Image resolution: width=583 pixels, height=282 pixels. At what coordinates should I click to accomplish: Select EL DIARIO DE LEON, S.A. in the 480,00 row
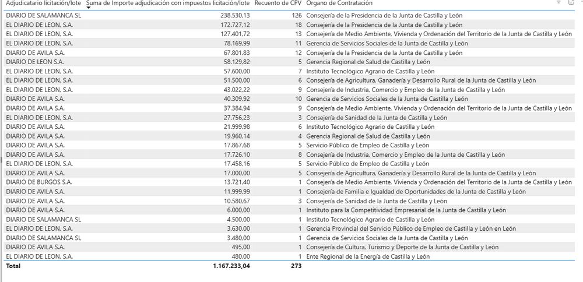[x=40, y=256]
